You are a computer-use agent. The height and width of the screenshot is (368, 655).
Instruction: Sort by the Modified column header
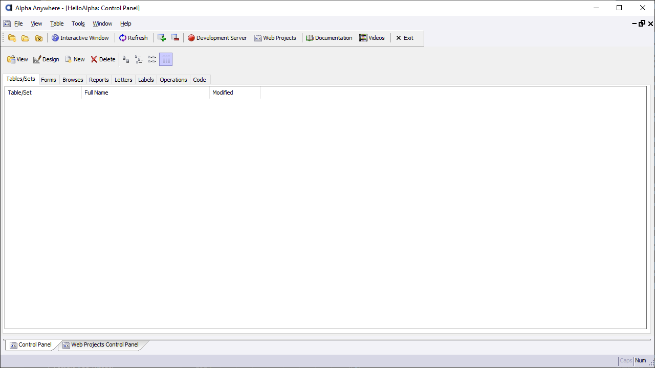coord(235,93)
